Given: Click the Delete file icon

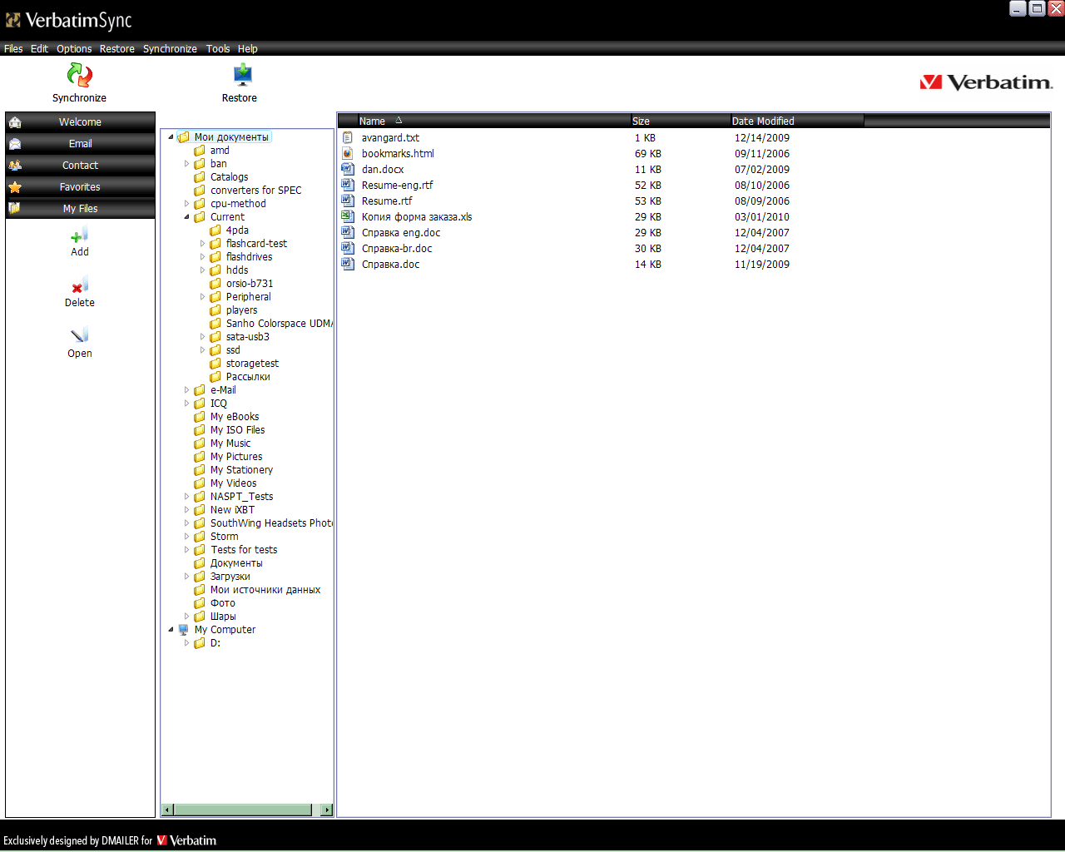Looking at the screenshot, I should tap(79, 286).
